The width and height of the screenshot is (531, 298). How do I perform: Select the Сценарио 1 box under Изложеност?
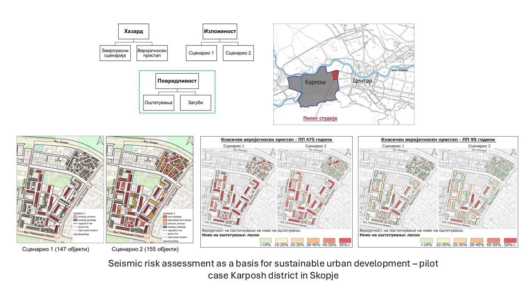click(201, 53)
